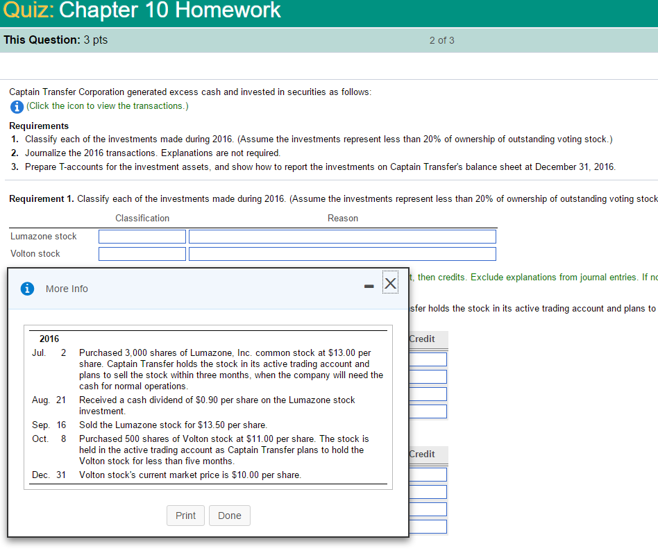Click the Volton stock Reason field
The width and height of the screenshot is (658, 553).
(342, 253)
